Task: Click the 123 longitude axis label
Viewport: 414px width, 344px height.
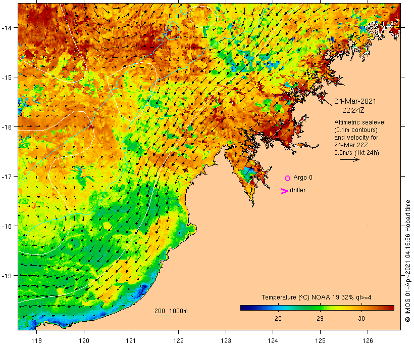Action: [226, 341]
